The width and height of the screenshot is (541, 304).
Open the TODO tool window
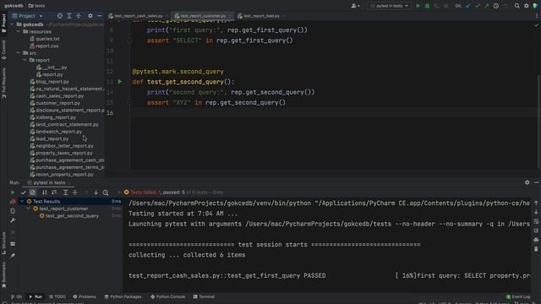(57, 296)
